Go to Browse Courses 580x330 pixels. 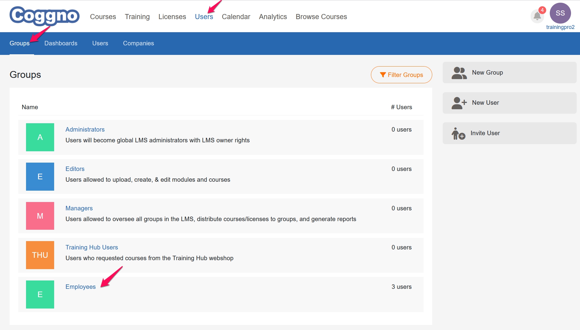click(321, 17)
